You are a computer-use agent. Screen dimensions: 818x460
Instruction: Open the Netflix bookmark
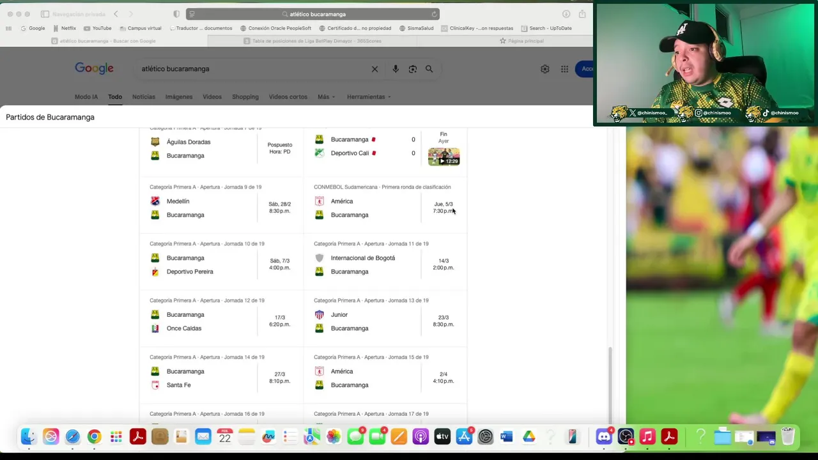point(65,28)
